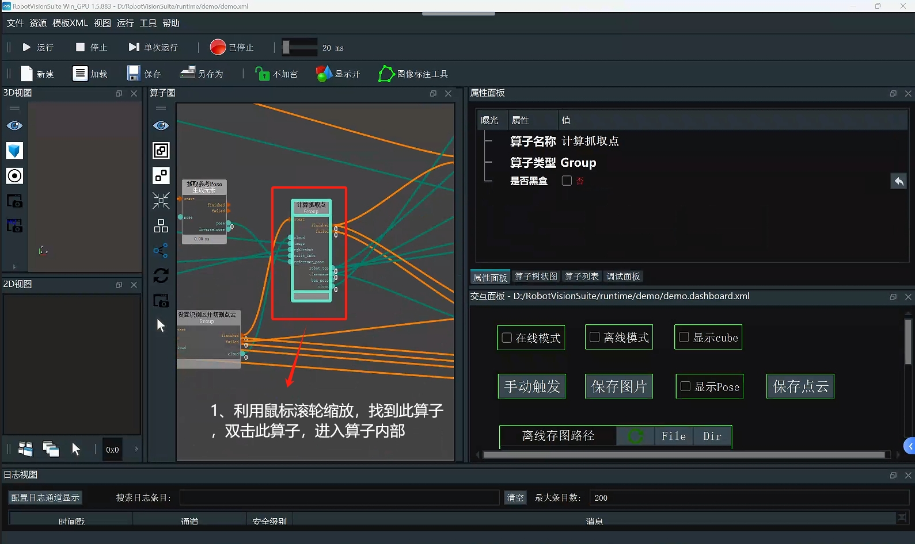915x544 pixels.
Task: Select the 抓取参考Pose node
Action: tap(204, 211)
